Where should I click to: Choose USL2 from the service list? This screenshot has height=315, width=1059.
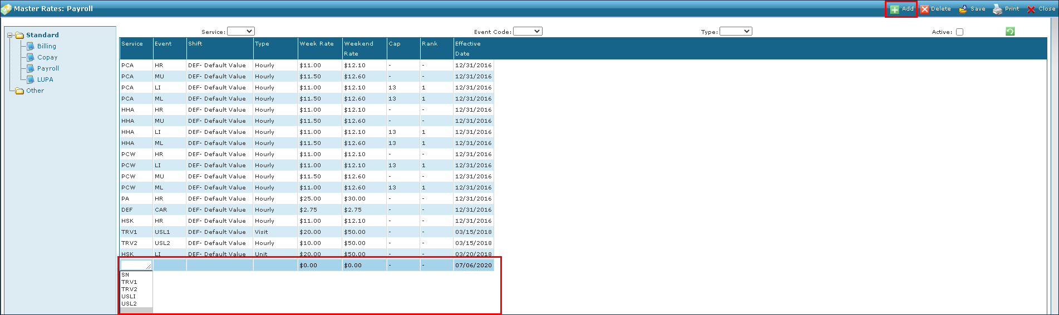[x=129, y=304]
